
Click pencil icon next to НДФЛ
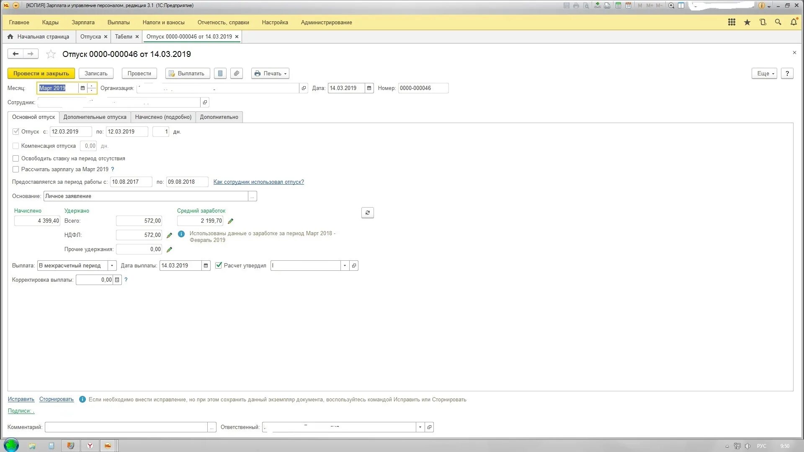click(169, 235)
